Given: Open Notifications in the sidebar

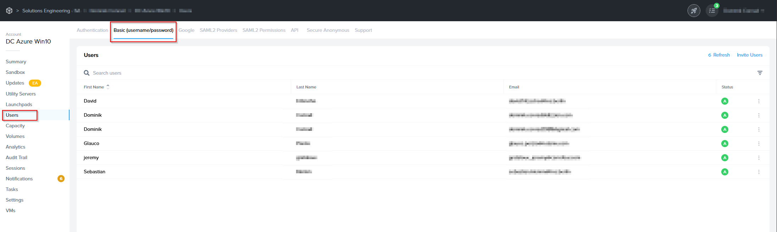Looking at the screenshot, I should 19,179.
